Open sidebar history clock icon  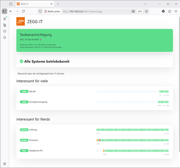pyautogui.click(x=5, y=31)
